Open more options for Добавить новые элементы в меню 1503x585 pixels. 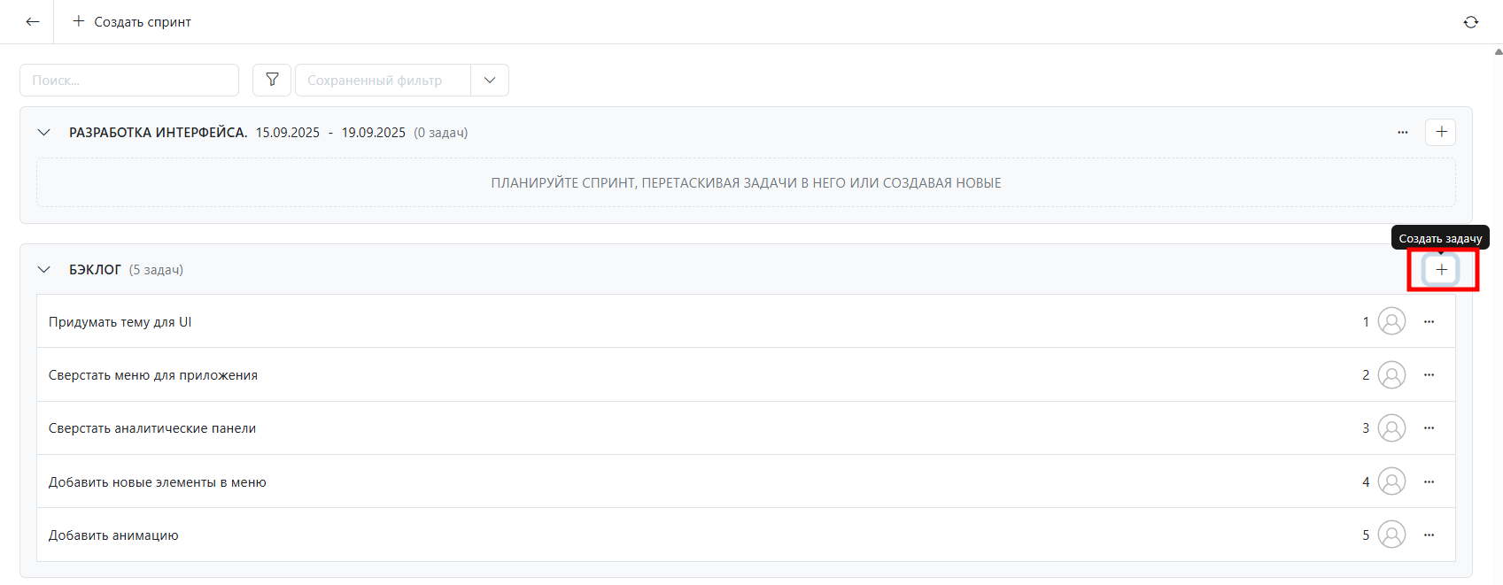(1429, 481)
